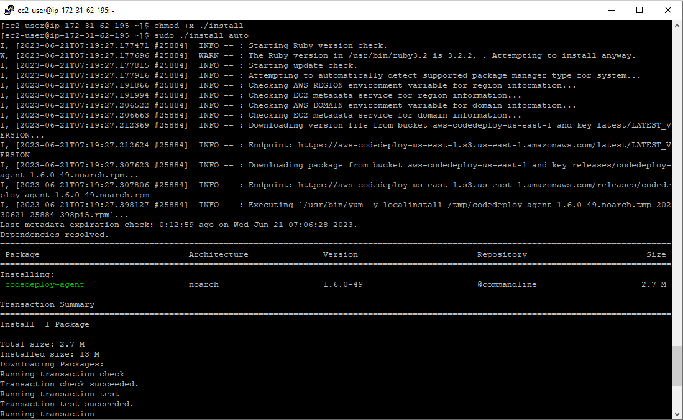Click the WARN label in second log line
Viewport: 683px width, 420px height.
(209, 56)
